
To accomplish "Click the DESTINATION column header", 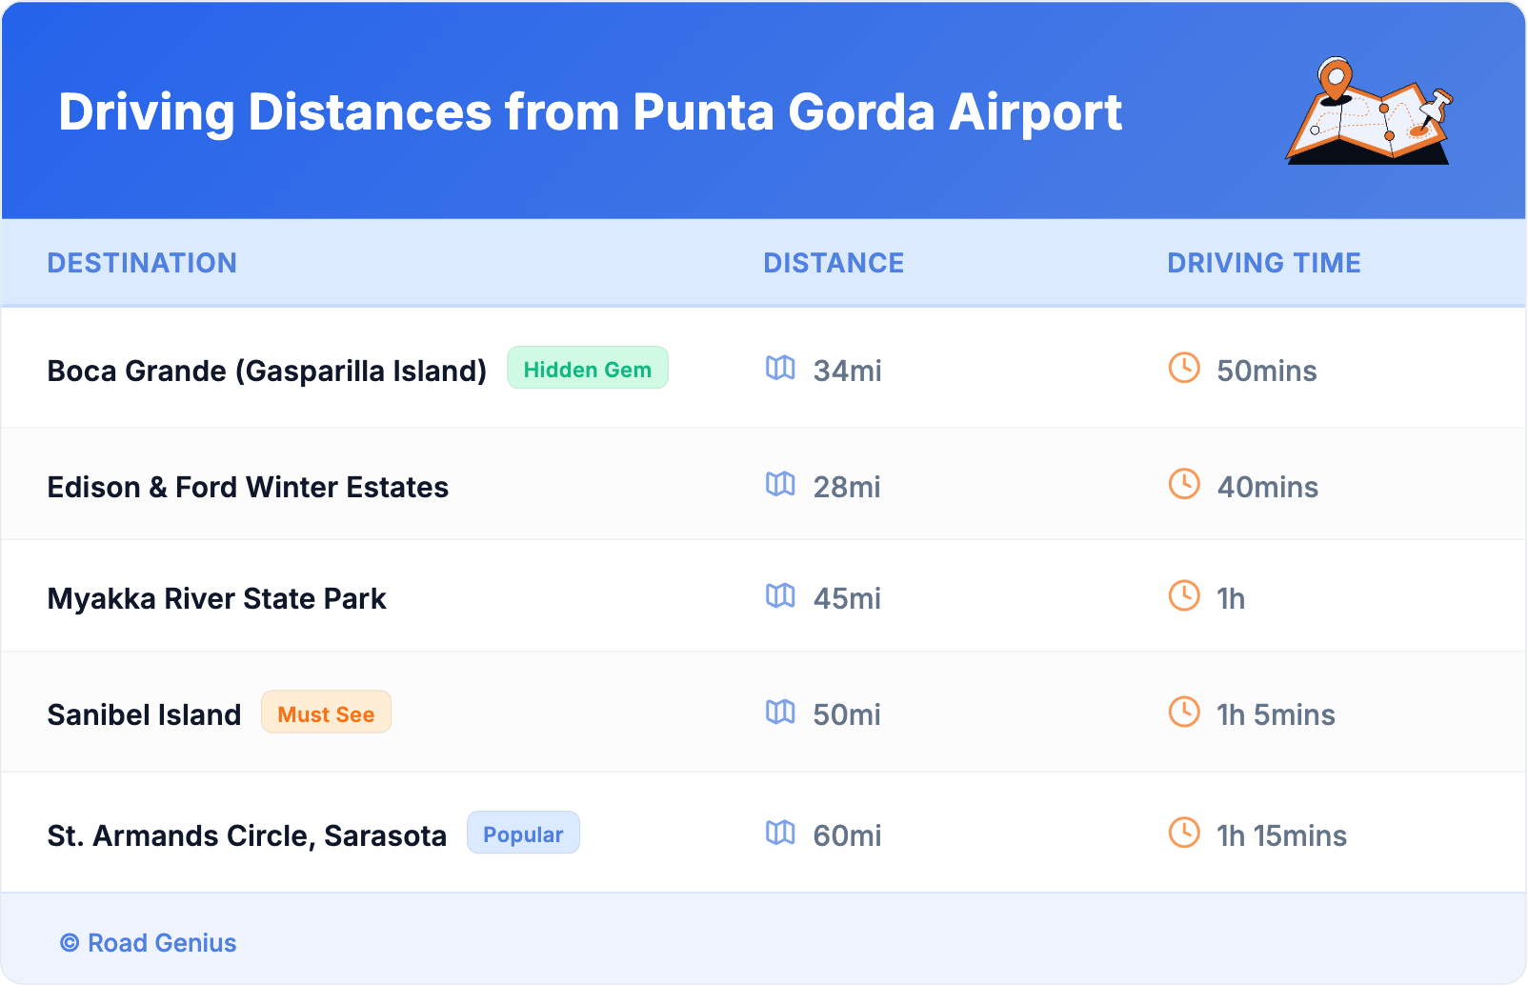I will [142, 263].
